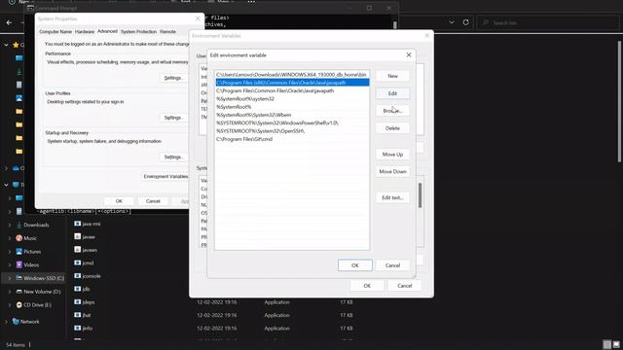Click the This PC monitor icon in sidebar
The image size is (623, 350).
click(x=16, y=185)
